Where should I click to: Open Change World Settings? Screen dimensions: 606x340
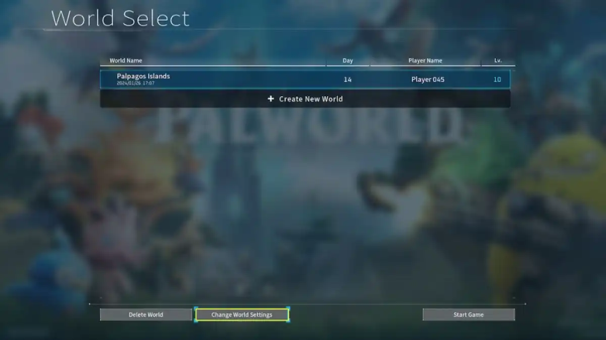tap(242, 315)
